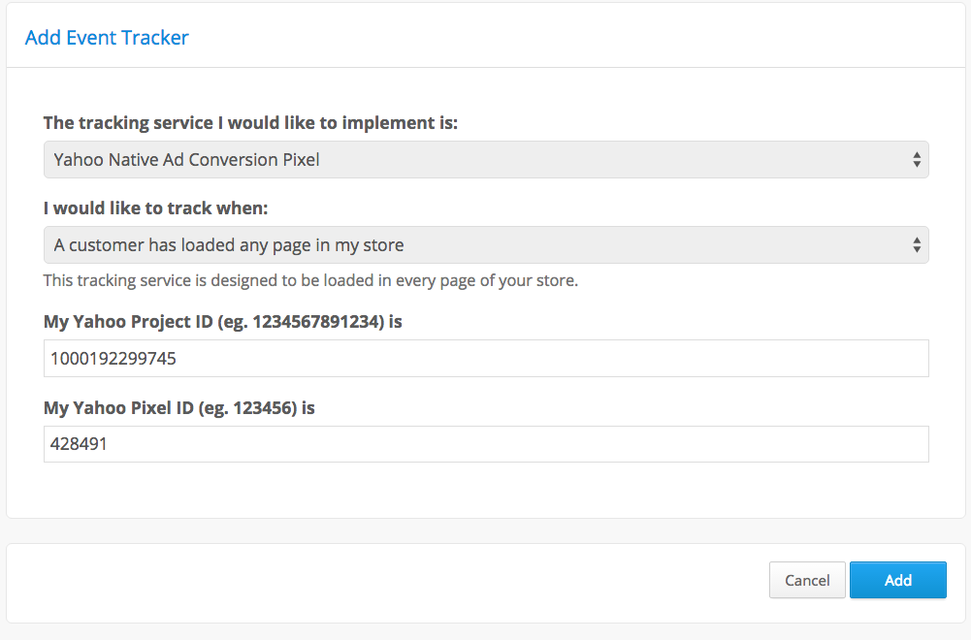The width and height of the screenshot is (971, 640).
Task: Open the tracking service dropdown
Action: click(x=486, y=160)
